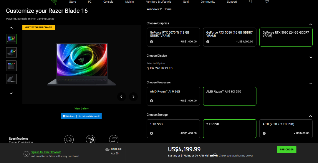Click the delivery truck icon
This screenshot has width=318, height=163.
pos(69,139)
